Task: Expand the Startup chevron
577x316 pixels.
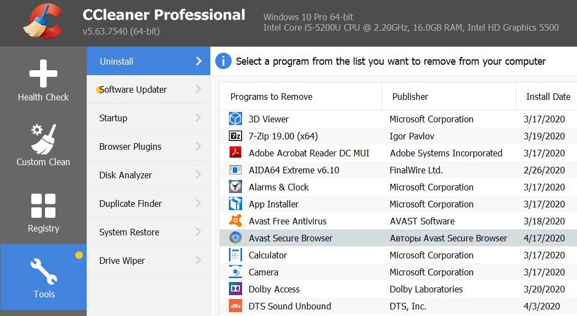Action: point(198,118)
